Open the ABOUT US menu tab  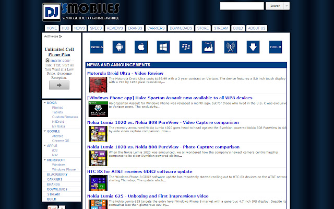coord(257,28)
